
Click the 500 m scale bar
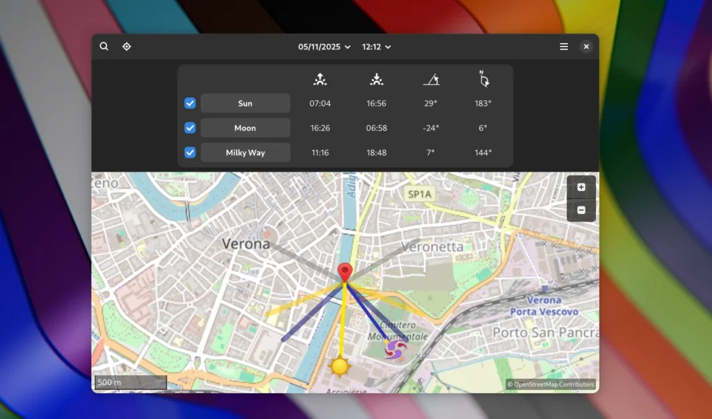129,381
